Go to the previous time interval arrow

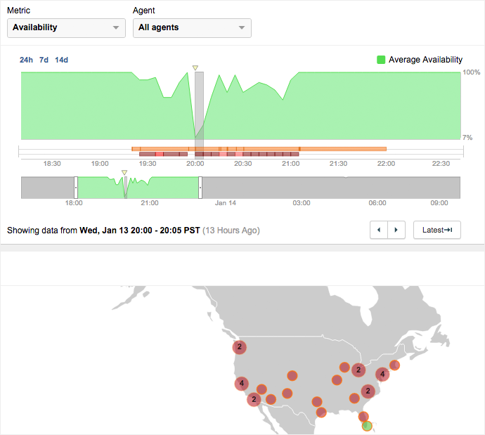(380, 230)
